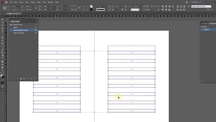Click delete style trash icon in Object Styles
Viewport: 216px width, 122px height.
click(35, 79)
